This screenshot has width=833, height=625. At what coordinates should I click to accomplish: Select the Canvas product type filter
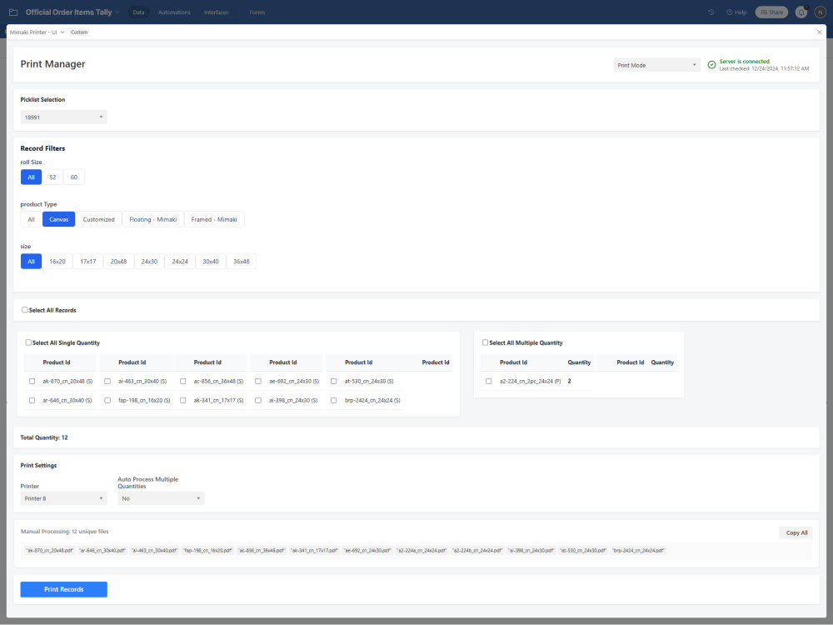(x=59, y=219)
